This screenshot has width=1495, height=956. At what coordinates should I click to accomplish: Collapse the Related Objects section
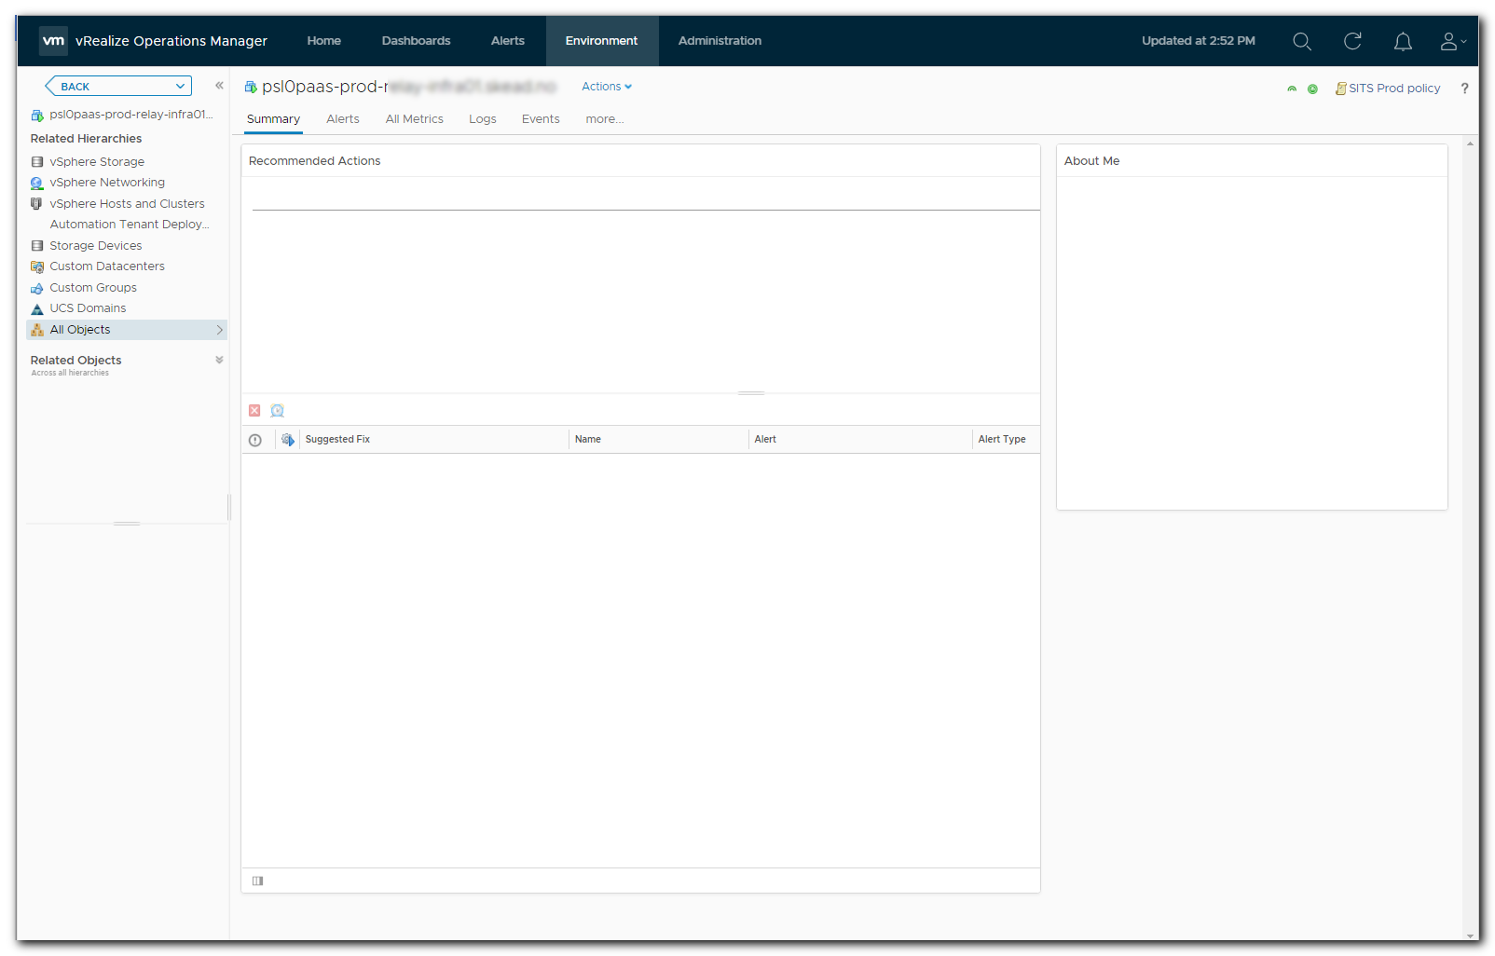[219, 360]
